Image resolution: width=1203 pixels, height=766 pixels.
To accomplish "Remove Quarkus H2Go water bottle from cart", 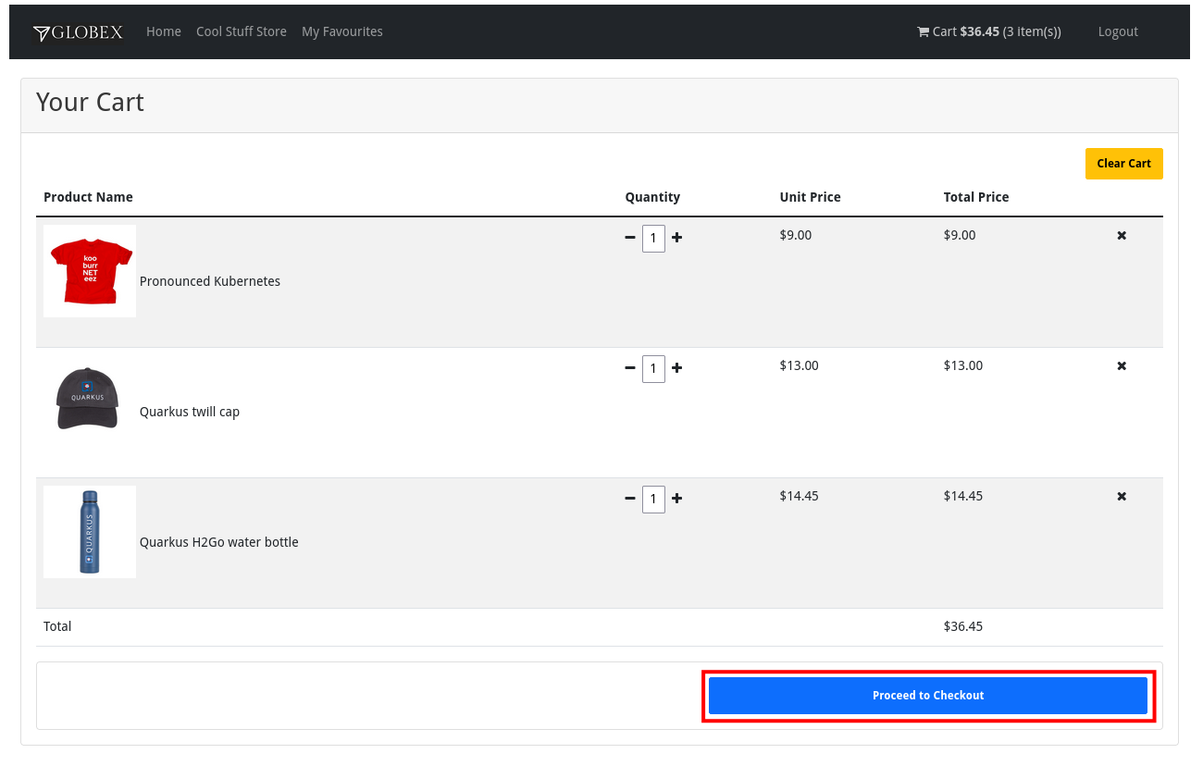I will [1122, 497].
